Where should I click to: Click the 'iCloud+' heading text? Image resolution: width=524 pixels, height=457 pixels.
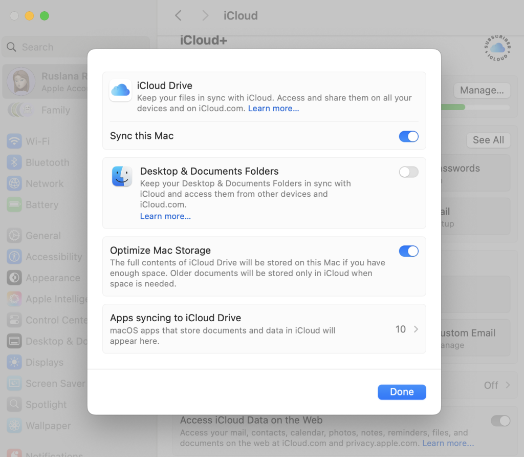(x=204, y=40)
